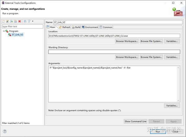The image size is (186, 137).
Task: Click the type filter text box
Action: coord(22,27)
